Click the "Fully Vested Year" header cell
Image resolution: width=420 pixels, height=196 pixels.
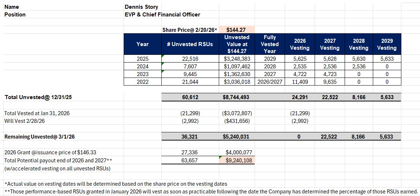[270, 44]
